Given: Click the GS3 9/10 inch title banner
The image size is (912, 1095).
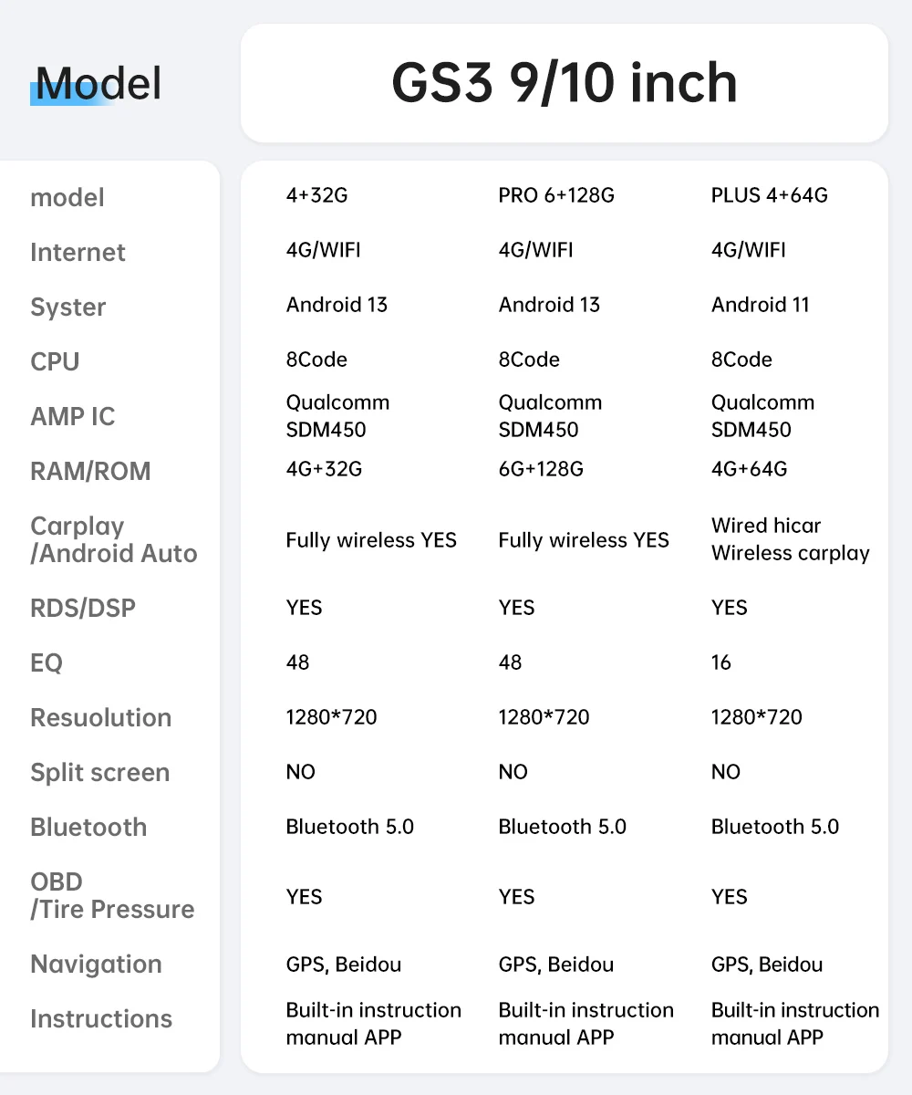Looking at the screenshot, I should (564, 83).
